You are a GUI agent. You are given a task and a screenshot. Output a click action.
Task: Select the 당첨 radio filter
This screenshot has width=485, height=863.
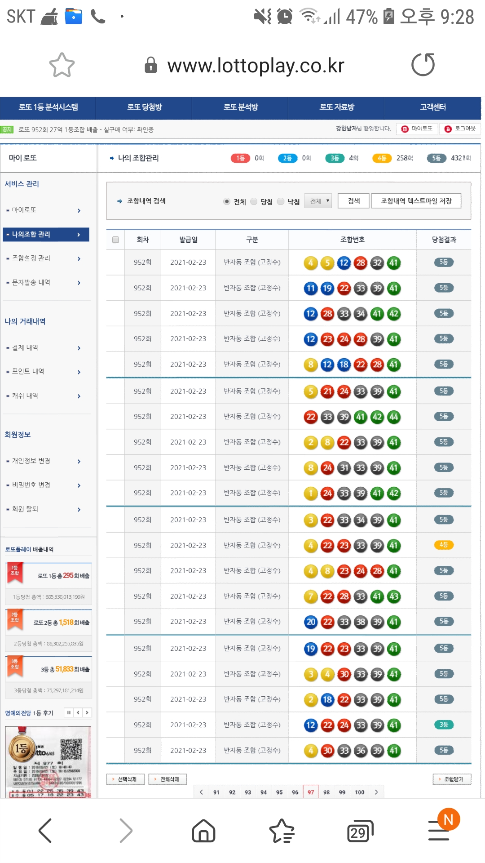[254, 201]
